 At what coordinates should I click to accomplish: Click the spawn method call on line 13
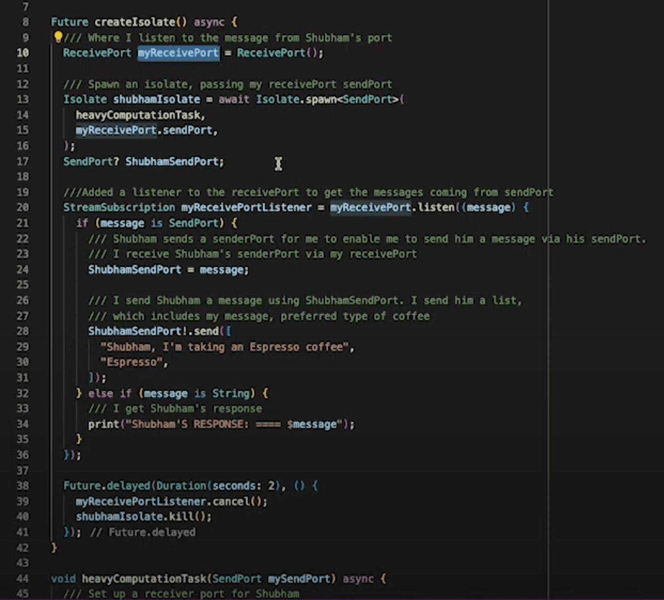(x=321, y=99)
